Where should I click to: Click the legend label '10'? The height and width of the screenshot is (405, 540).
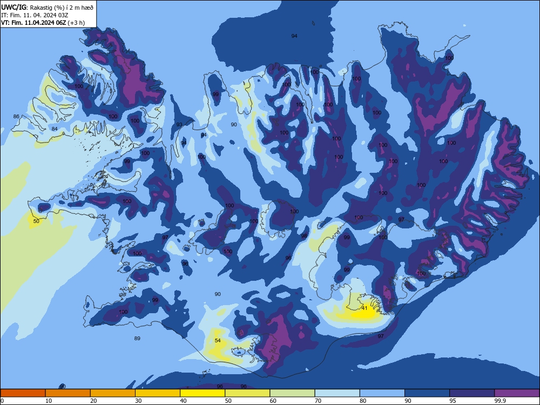(x=49, y=401)
